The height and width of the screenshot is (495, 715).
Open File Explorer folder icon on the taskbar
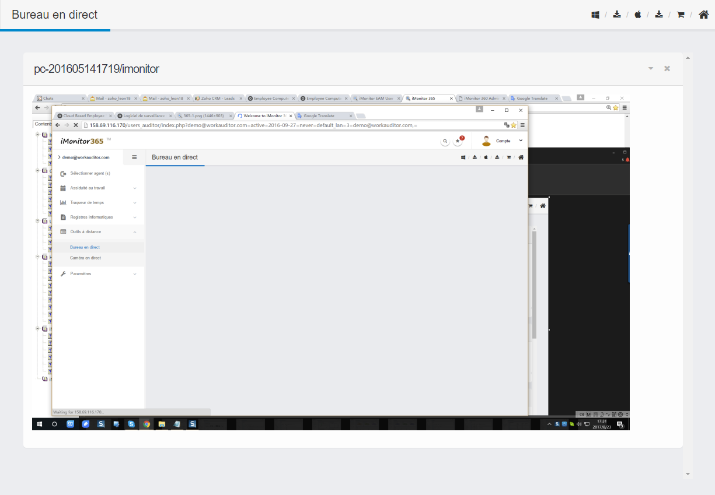tap(162, 424)
